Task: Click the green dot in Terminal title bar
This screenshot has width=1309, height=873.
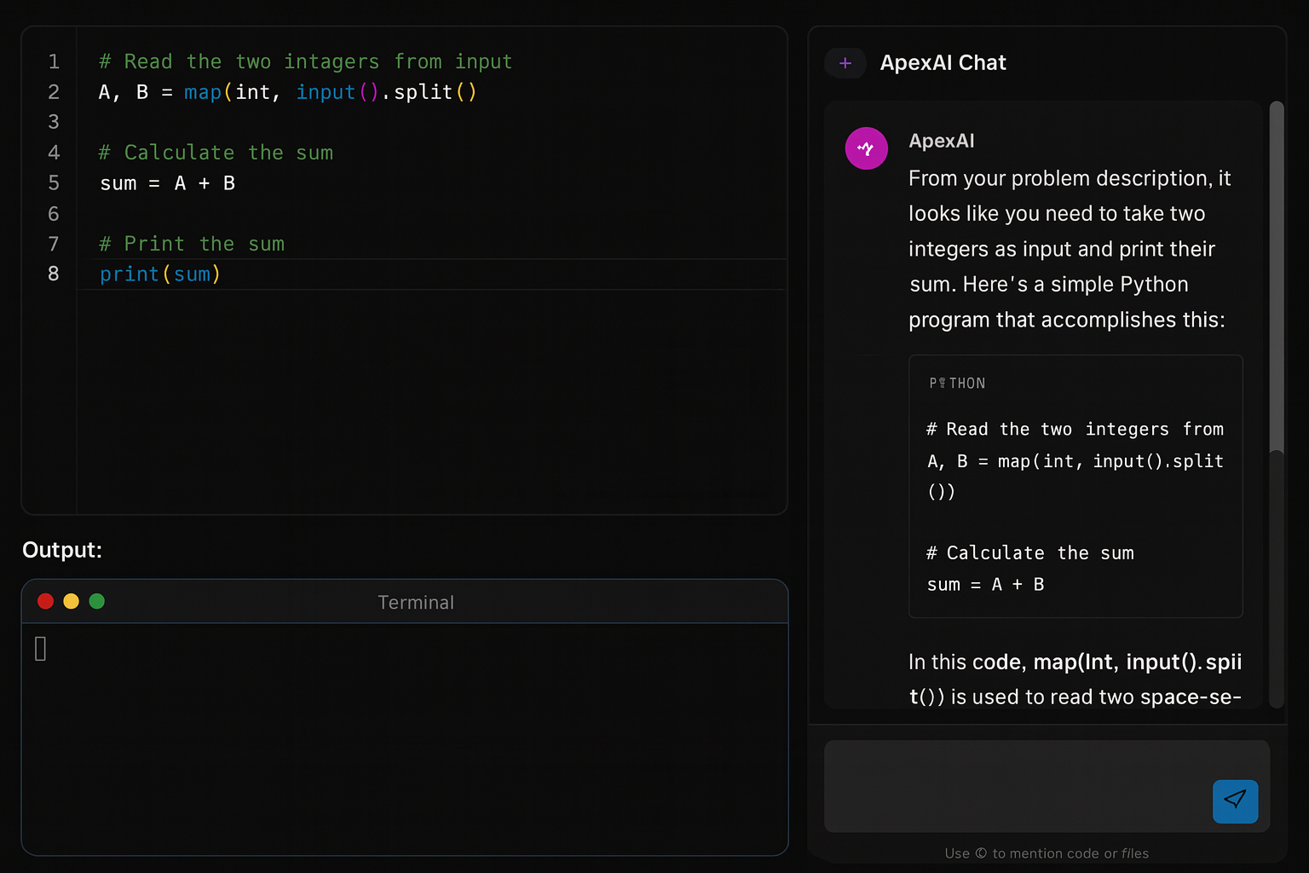Action: 97,601
